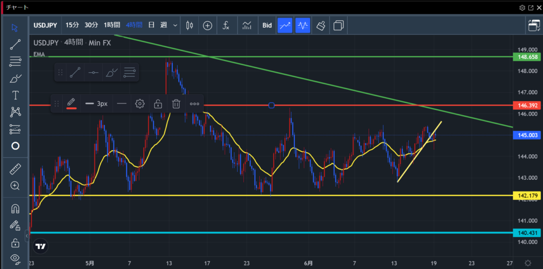Image resolution: width=543 pixels, height=269 pixels.
Task: Select horizontal line in favorites floating toolbar
Action: tap(93, 73)
